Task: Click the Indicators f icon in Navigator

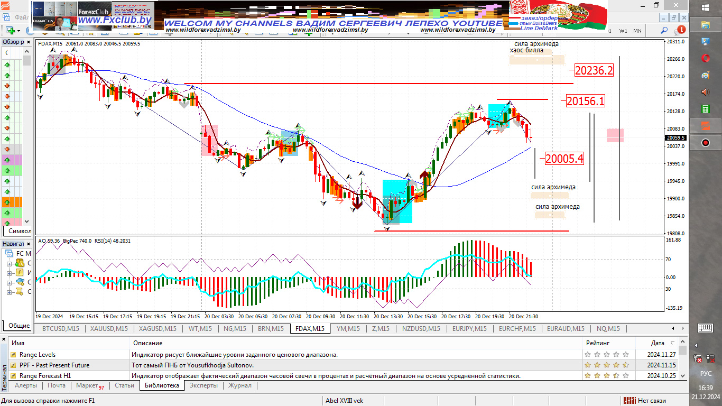Action: coord(20,272)
